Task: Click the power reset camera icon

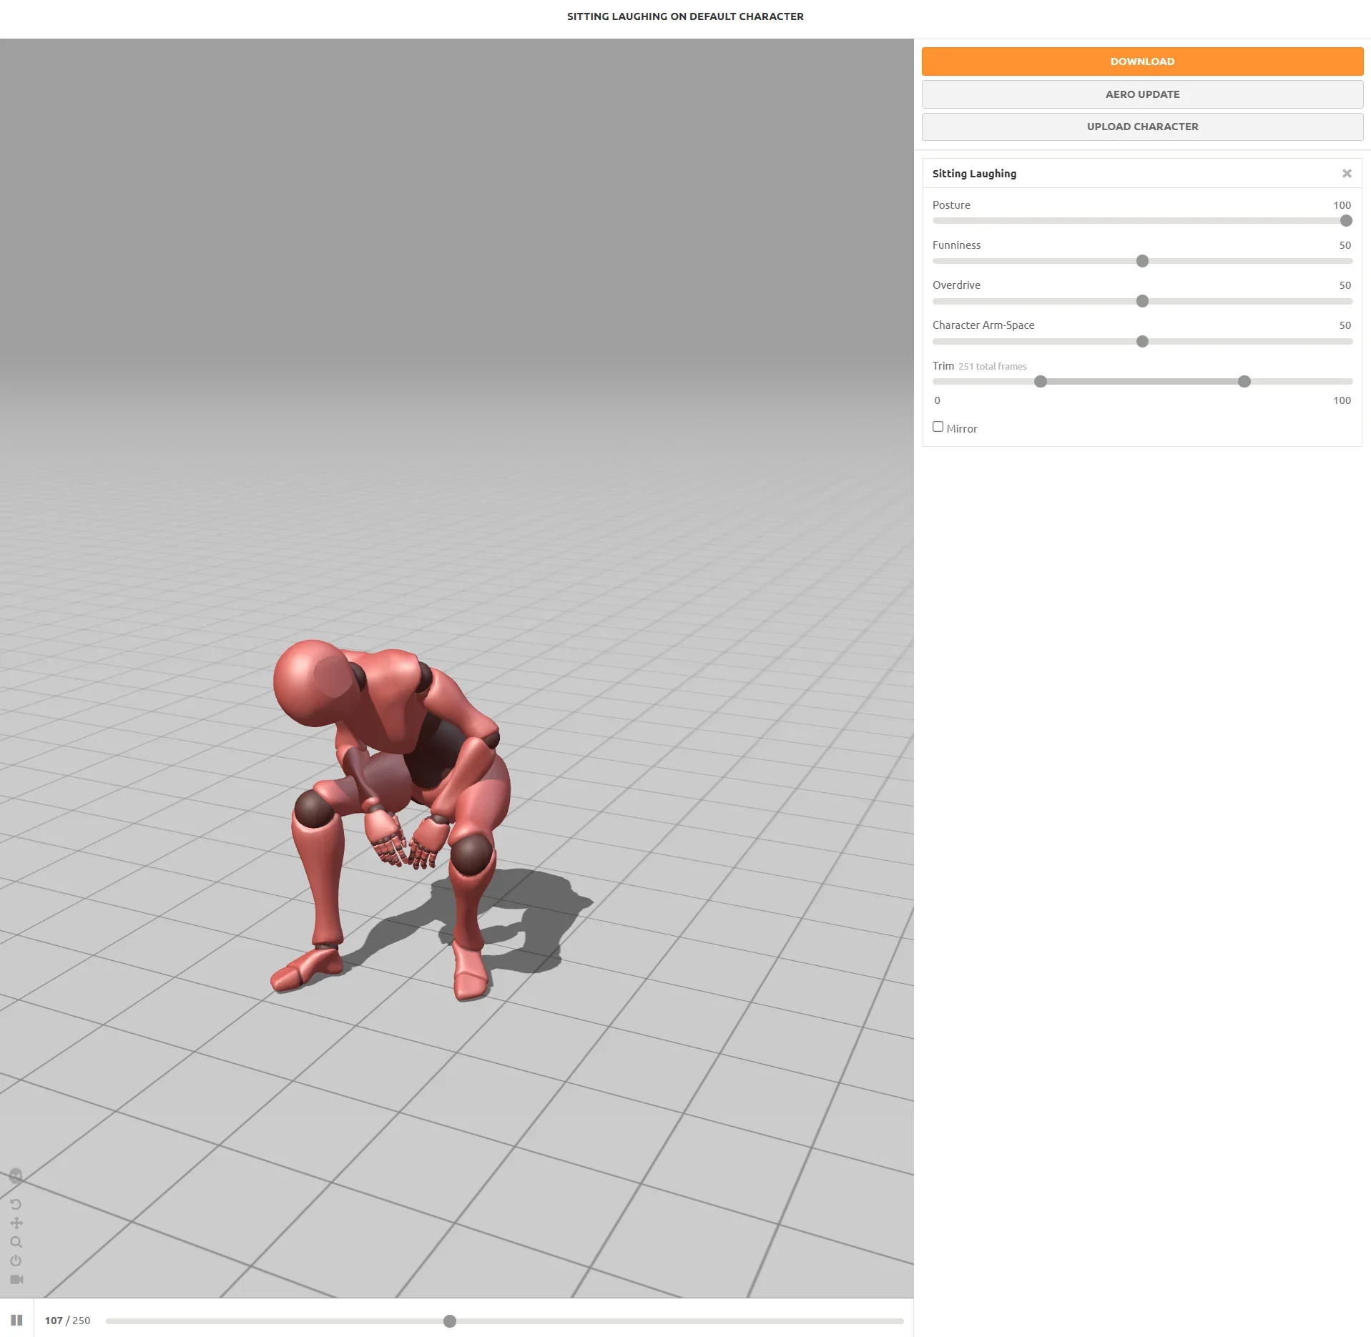Action: [x=16, y=1260]
